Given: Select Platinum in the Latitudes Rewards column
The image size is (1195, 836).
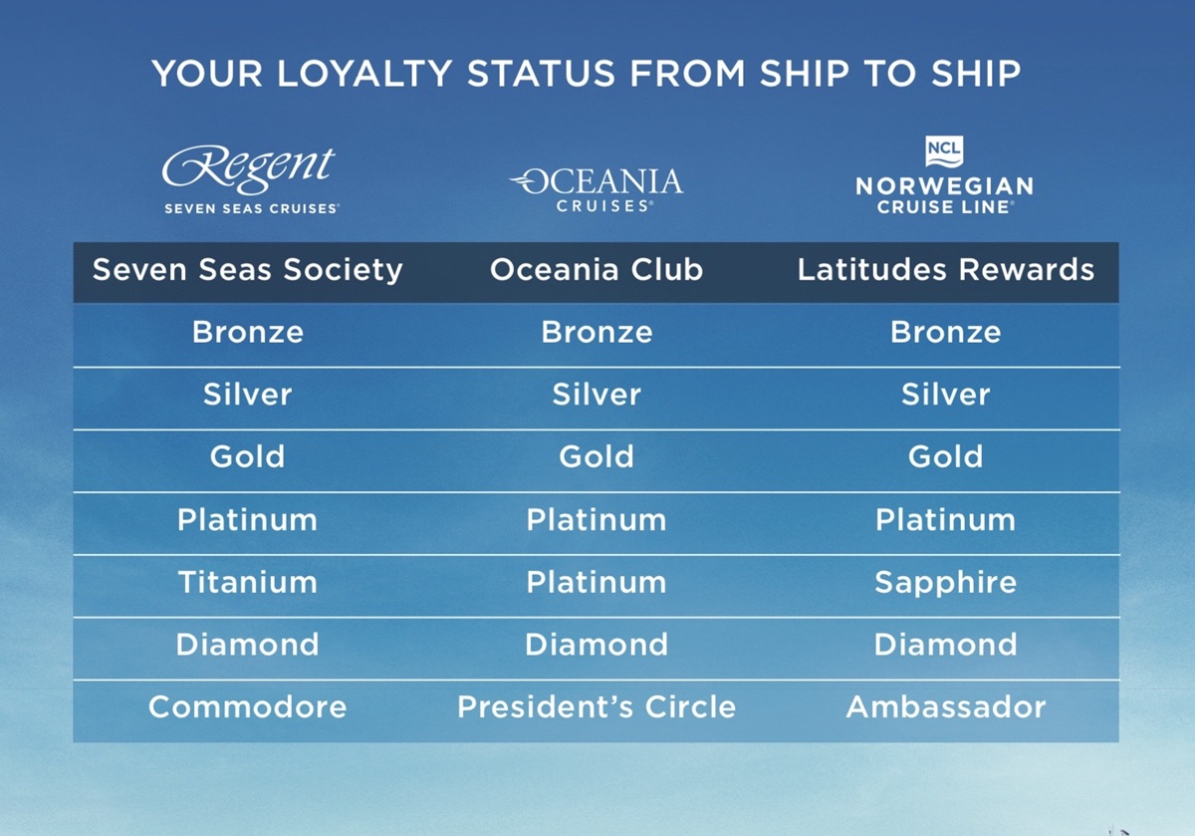Looking at the screenshot, I should [945, 520].
